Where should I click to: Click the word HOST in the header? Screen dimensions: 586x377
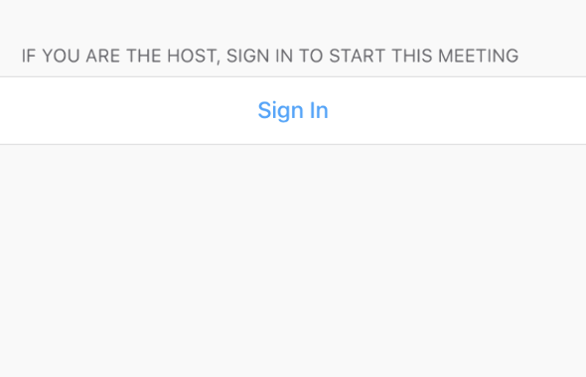[x=192, y=56]
